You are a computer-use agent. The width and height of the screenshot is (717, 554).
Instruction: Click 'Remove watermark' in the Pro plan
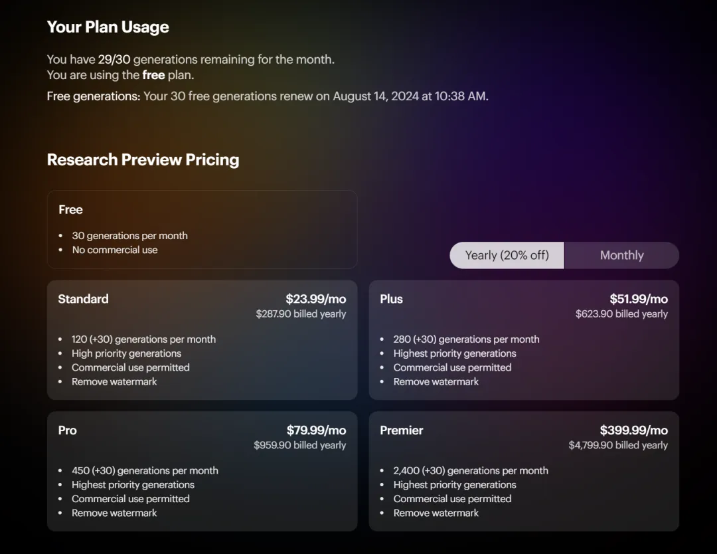click(114, 513)
